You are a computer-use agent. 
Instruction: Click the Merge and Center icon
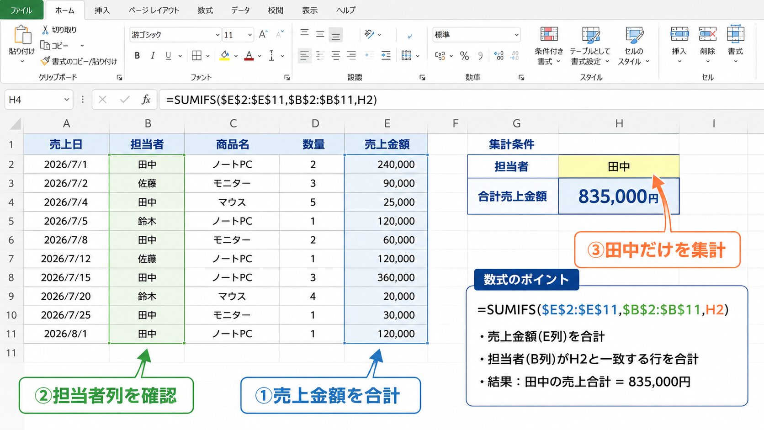point(406,56)
